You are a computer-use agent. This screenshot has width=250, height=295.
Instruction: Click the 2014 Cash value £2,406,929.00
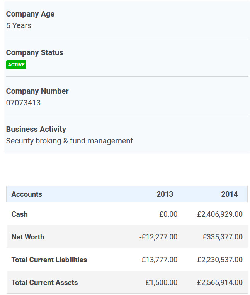(220, 214)
